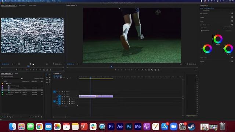The image size is (235, 132).
Task: Click the Drag Video Only icon
Action: click(30, 64)
